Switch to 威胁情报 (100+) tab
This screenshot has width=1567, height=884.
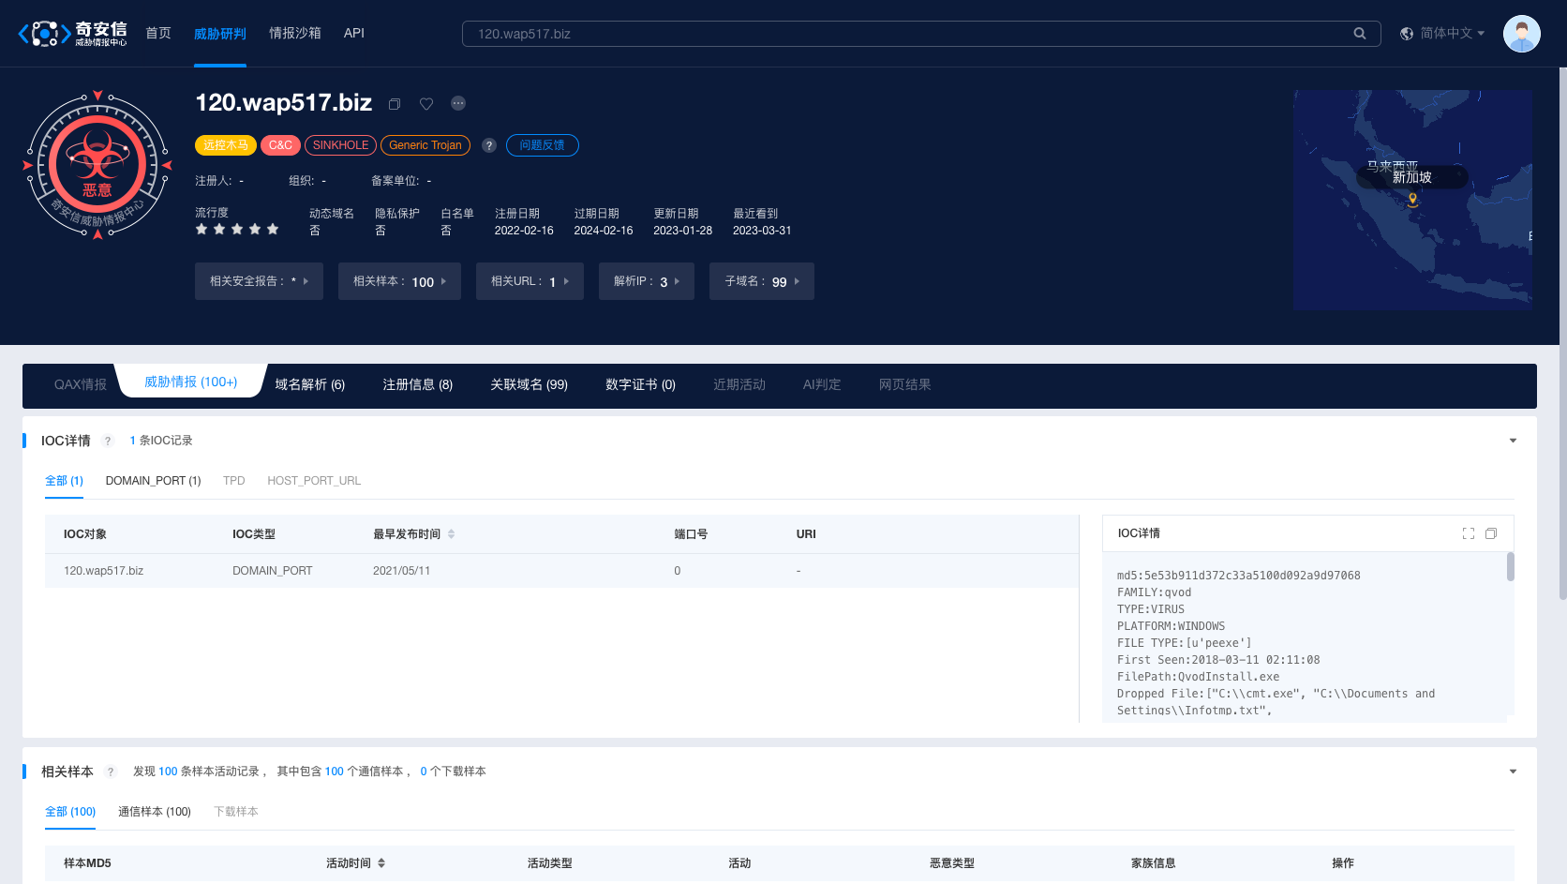(x=191, y=382)
